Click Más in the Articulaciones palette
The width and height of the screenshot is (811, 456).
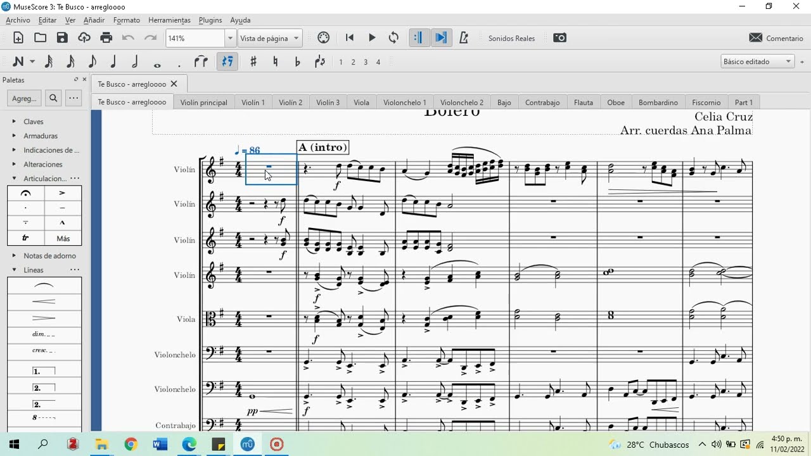tap(63, 238)
